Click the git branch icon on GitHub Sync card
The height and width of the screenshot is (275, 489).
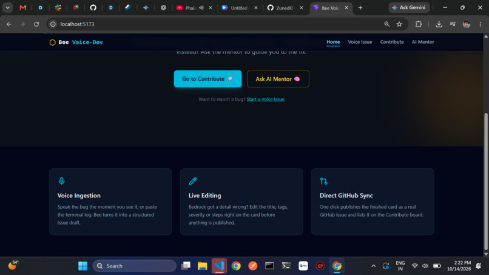[x=324, y=181]
